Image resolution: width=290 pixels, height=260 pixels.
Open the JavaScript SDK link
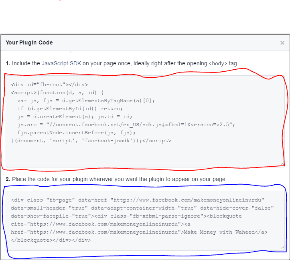(x=61, y=63)
